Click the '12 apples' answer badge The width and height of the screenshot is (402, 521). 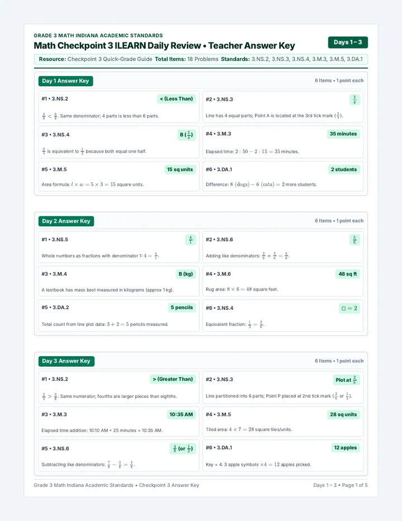[x=346, y=448]
